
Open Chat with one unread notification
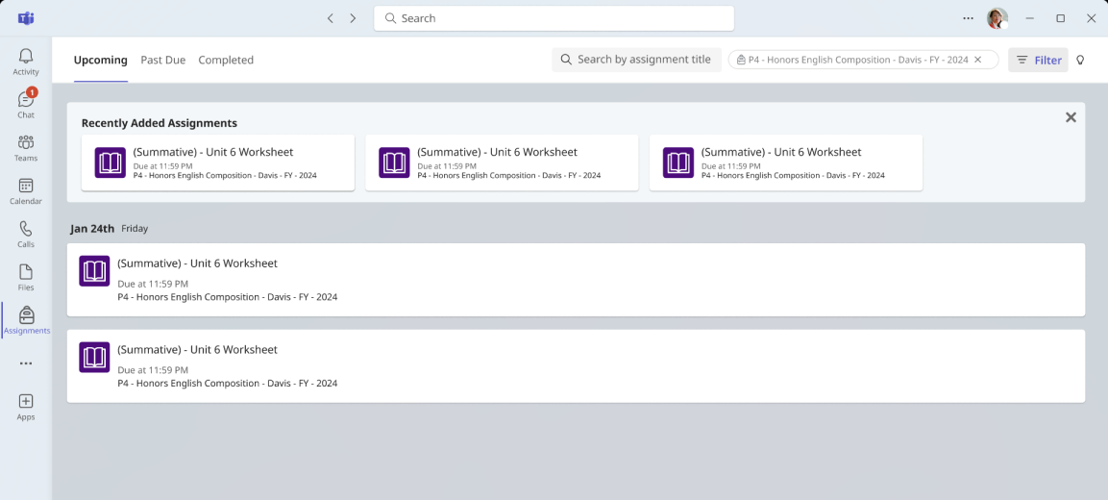point(25,104)
